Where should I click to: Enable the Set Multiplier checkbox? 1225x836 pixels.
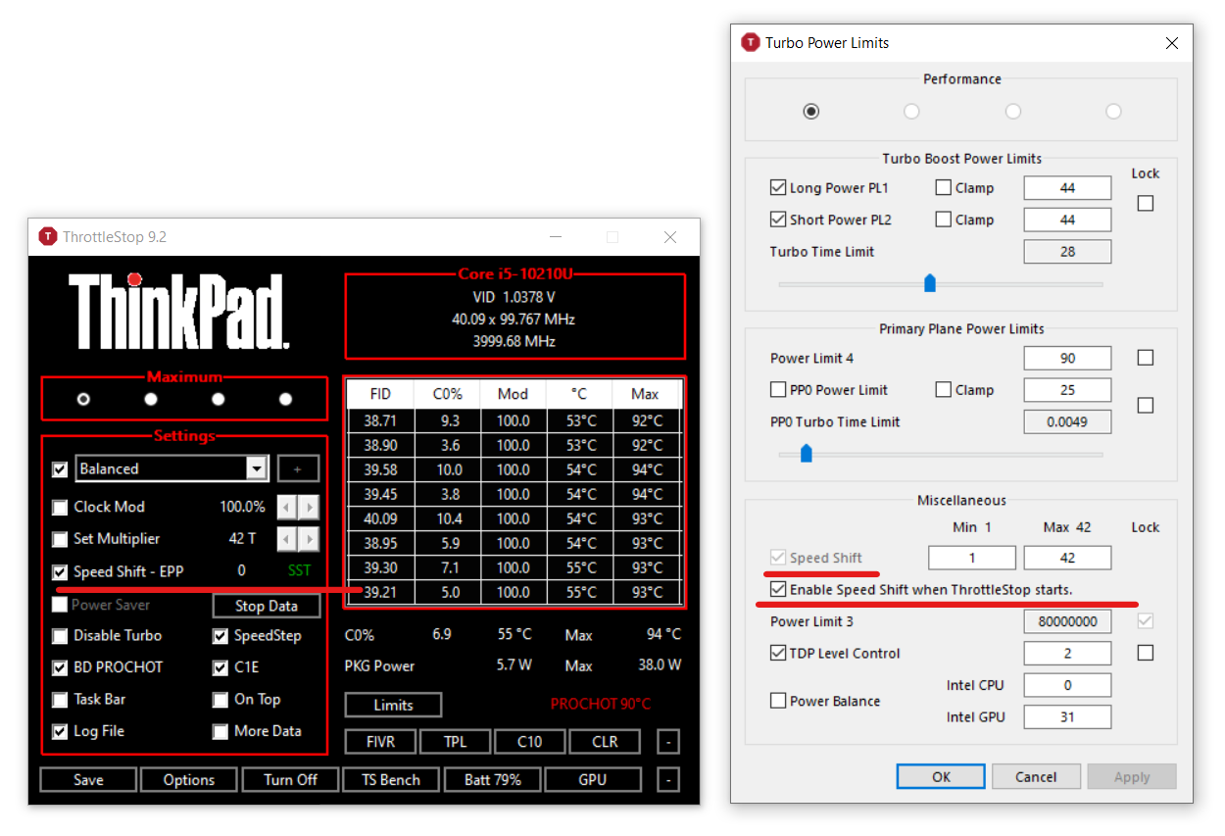60,539
